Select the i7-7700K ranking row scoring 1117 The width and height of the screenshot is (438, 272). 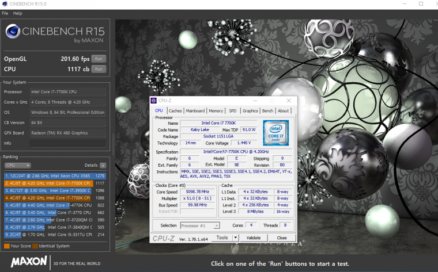pyautogui.click(x=55, y=183)
